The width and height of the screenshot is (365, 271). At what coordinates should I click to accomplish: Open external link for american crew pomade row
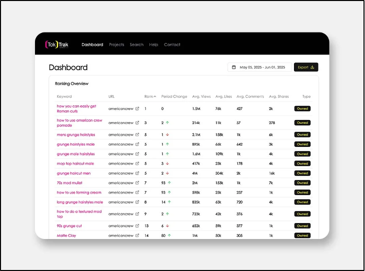click(137, 122)
